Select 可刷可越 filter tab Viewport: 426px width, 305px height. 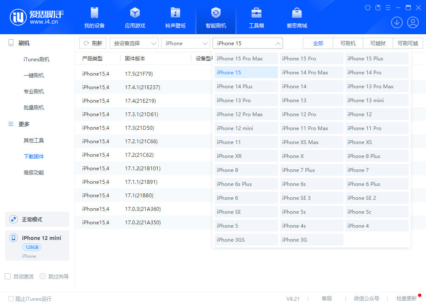[x=408, y=43]
